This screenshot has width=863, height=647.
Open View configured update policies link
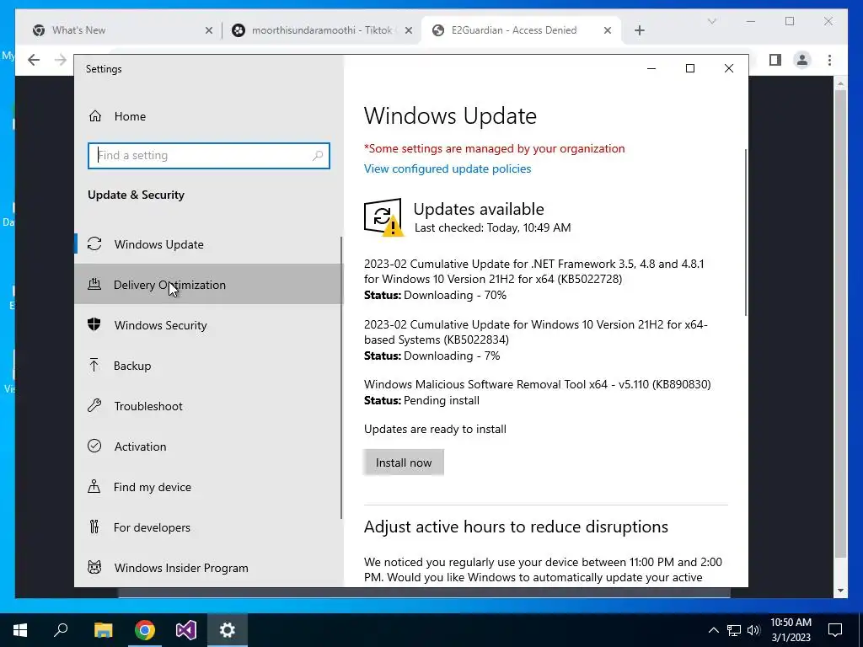(x=448, y=168)
